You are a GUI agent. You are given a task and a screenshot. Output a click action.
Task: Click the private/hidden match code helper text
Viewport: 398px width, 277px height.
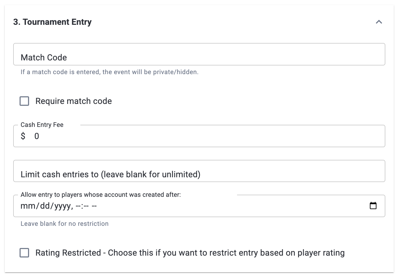[x=109, y=72]
